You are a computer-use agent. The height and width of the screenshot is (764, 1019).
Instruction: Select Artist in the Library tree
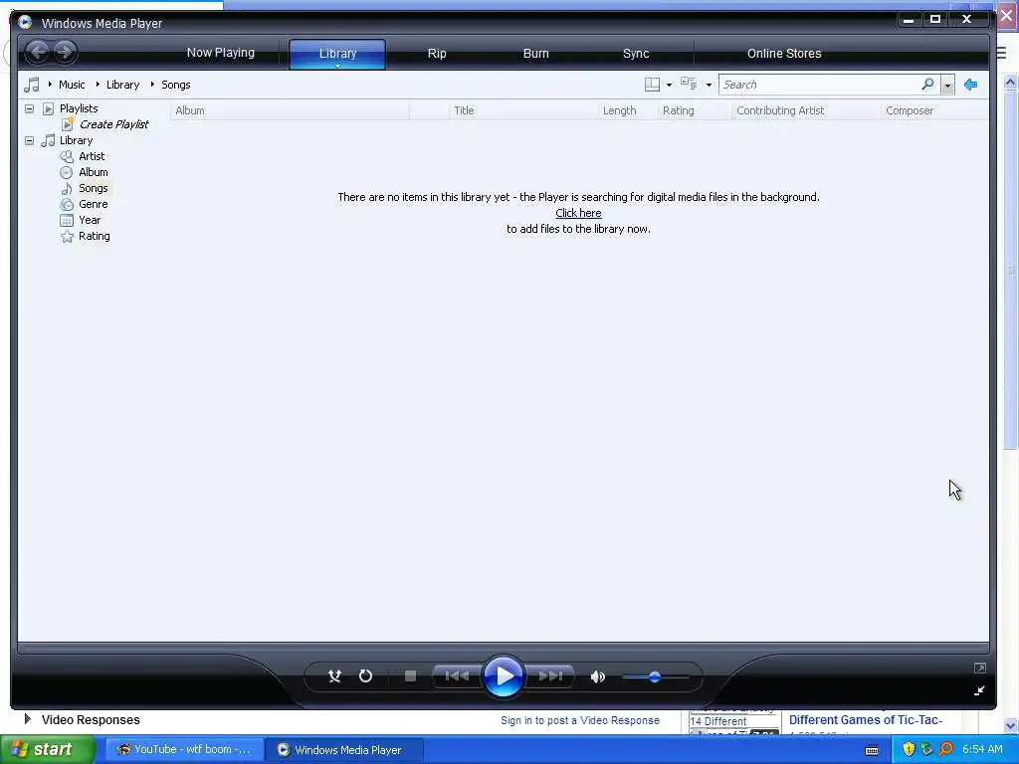(92, 156)
